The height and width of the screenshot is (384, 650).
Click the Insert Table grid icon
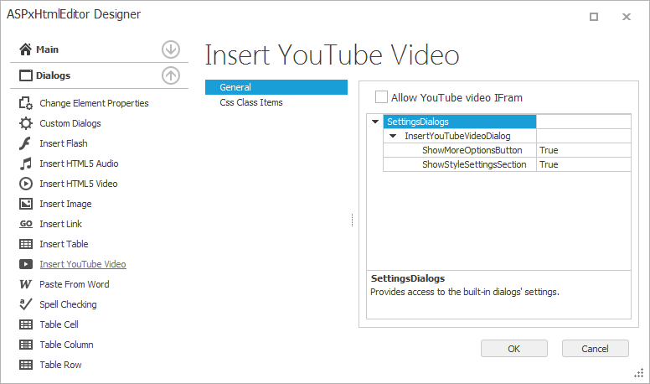click(x=26, y=244)
